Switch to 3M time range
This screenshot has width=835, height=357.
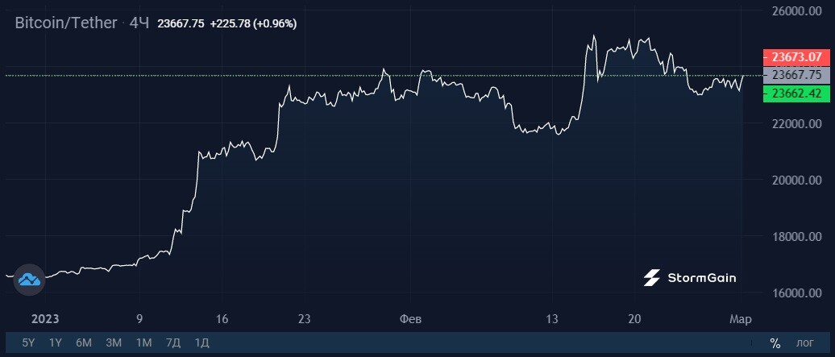(114, 342)
